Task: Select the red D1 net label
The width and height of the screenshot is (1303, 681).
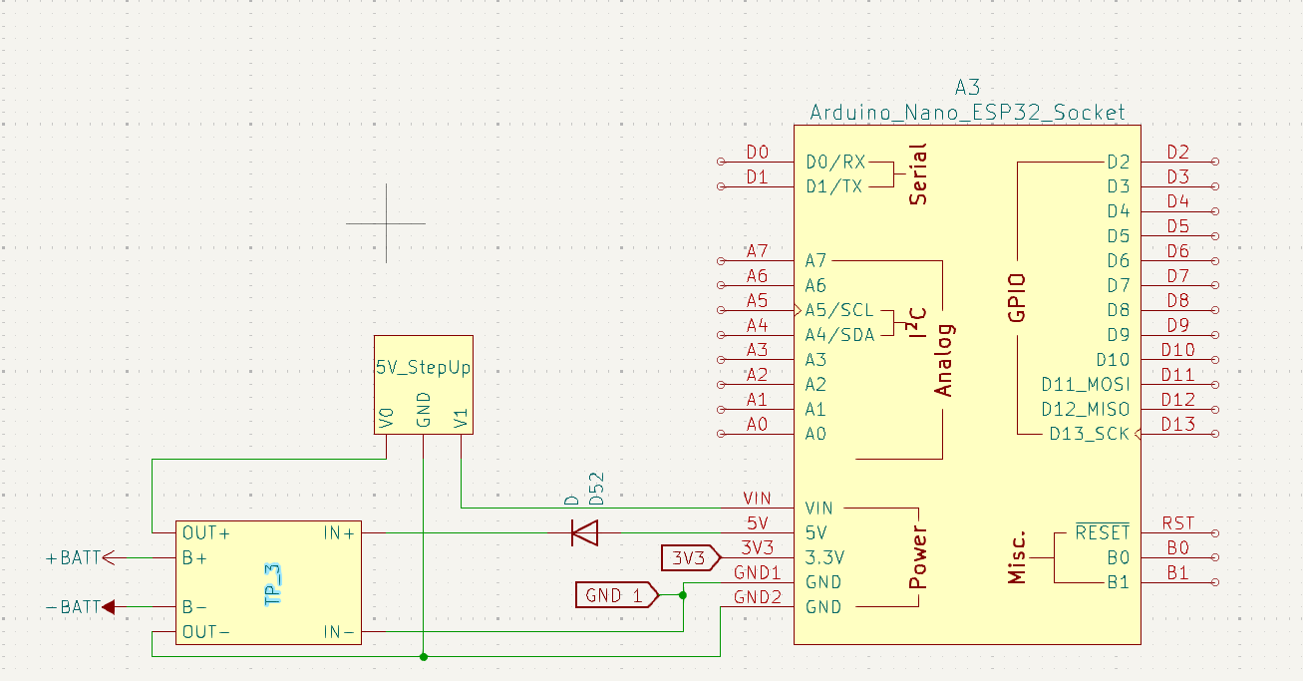Action: point(758,177)
